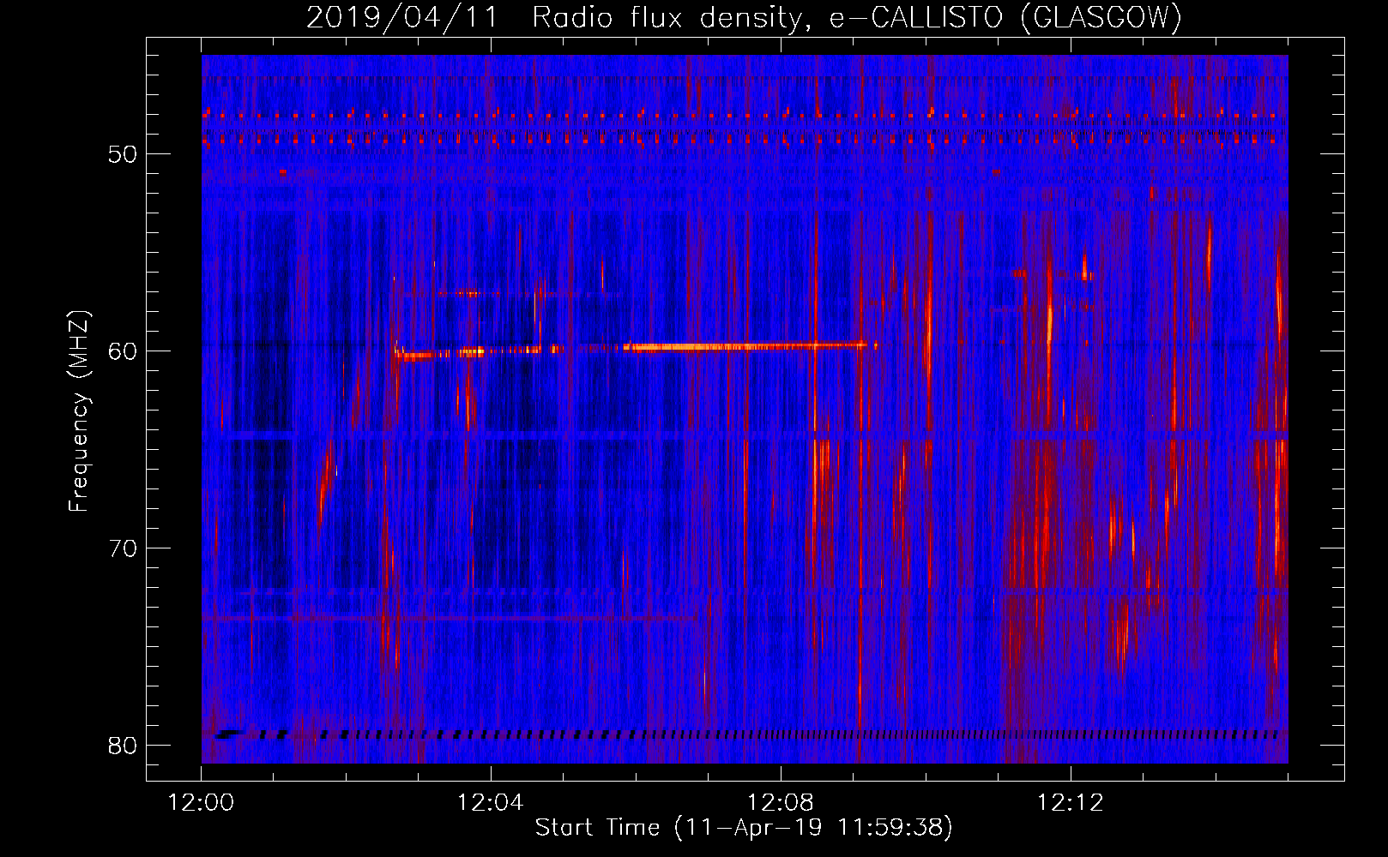1388x857 pixels.
Task: Click the bright horizontal emission line at 60 MHz
Action: click(637, 349)
